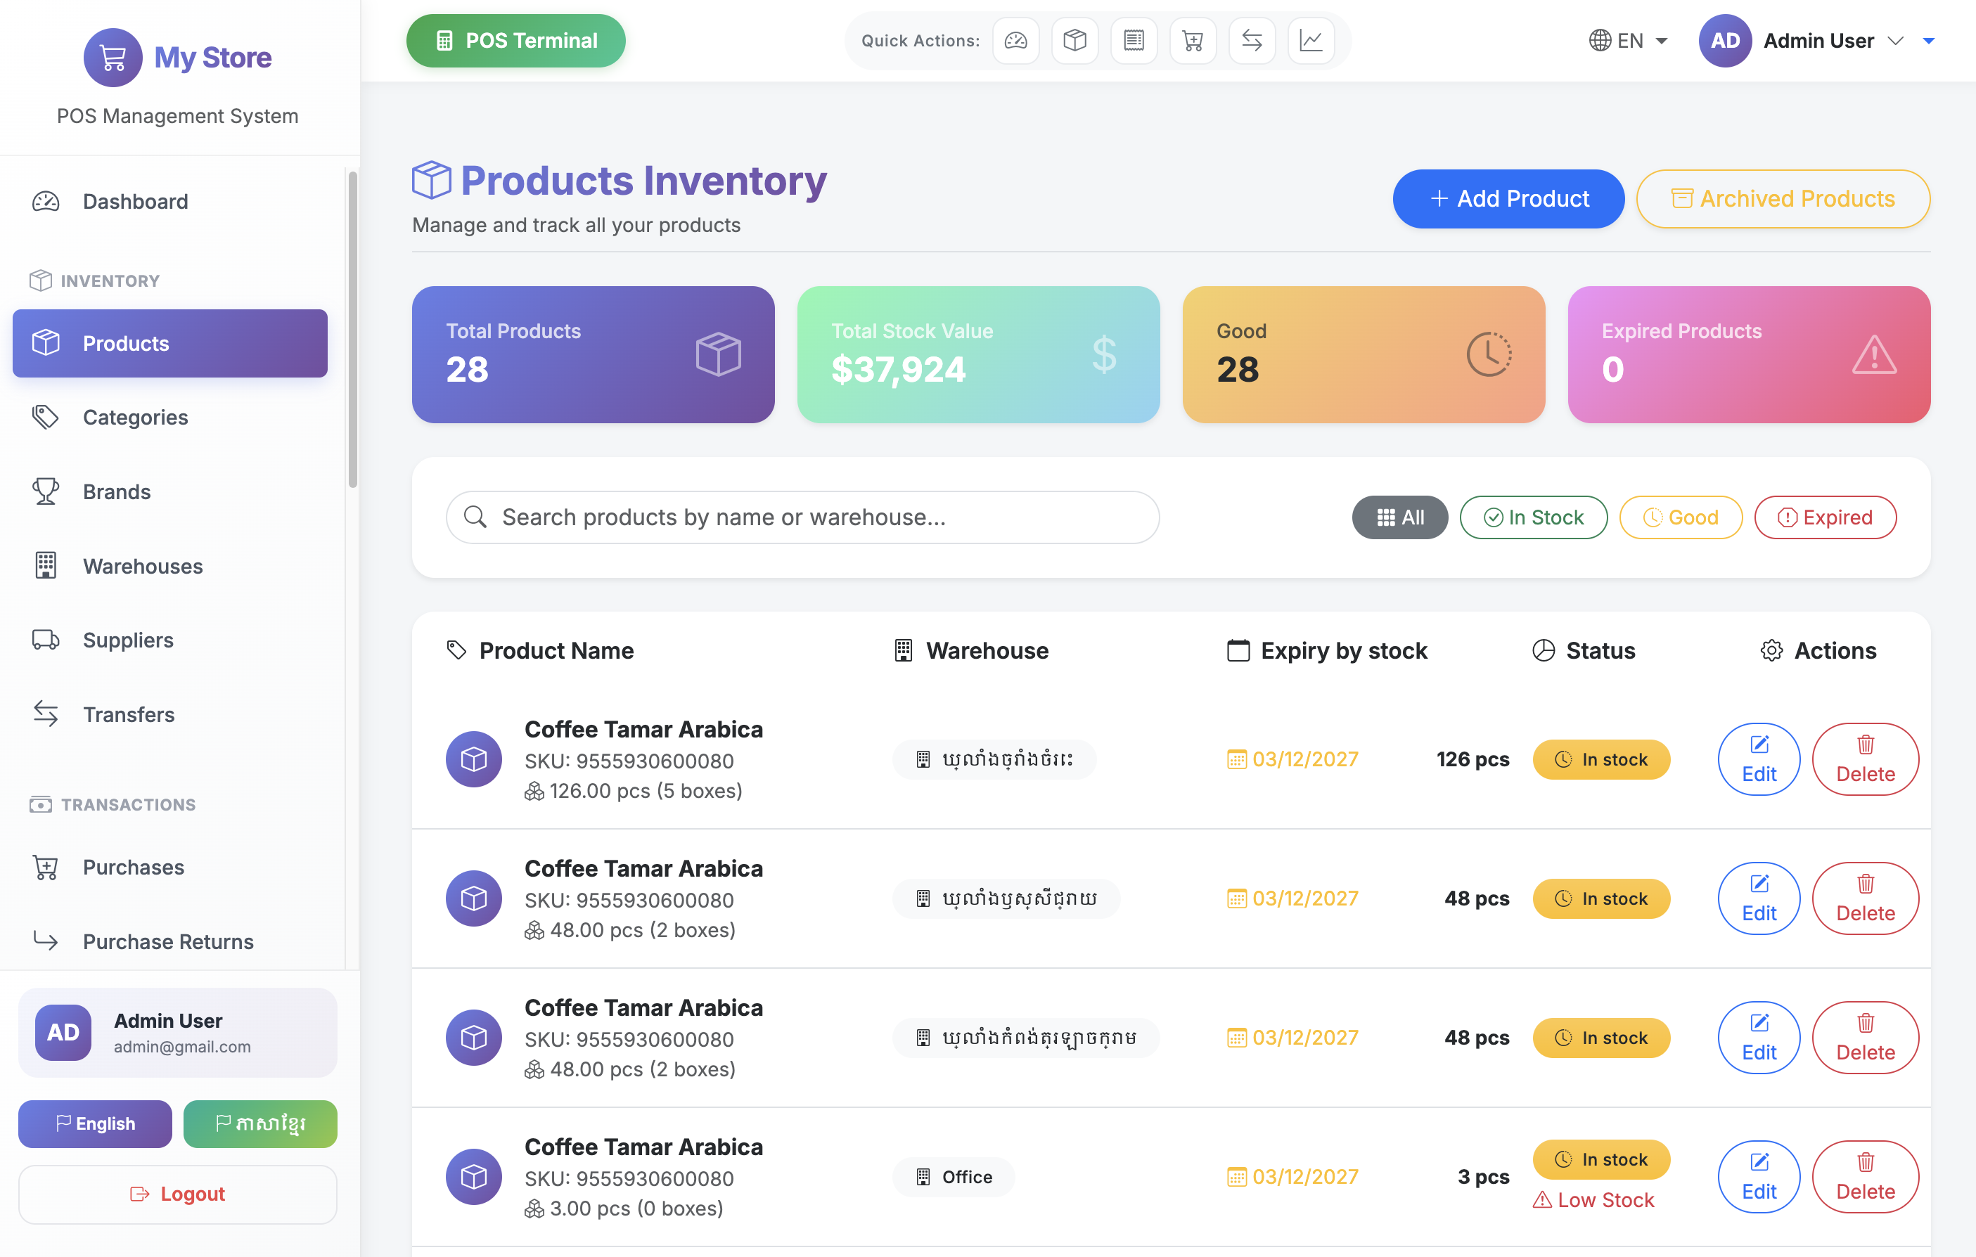Click the 3 pcs stock quantity
Screen dimensions: 1976x1257
(1484, 1177)
